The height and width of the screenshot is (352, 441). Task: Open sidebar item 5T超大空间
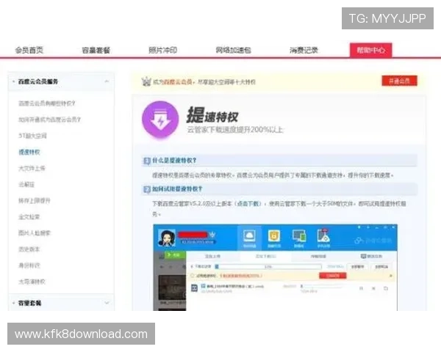click(32, 136)
